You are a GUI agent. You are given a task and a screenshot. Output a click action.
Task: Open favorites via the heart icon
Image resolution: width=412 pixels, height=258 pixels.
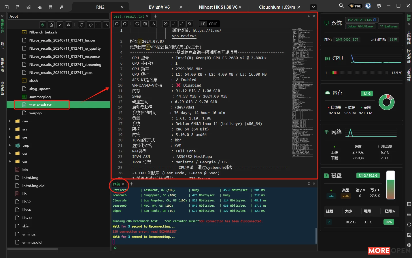pos(90,25)
